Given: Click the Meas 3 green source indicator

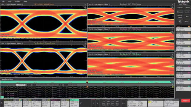Looking at the screenshot, I should [x=189, y=40].
